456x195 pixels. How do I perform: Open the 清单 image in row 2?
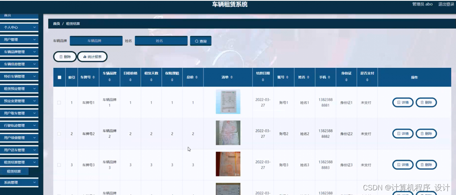(228, 133)
